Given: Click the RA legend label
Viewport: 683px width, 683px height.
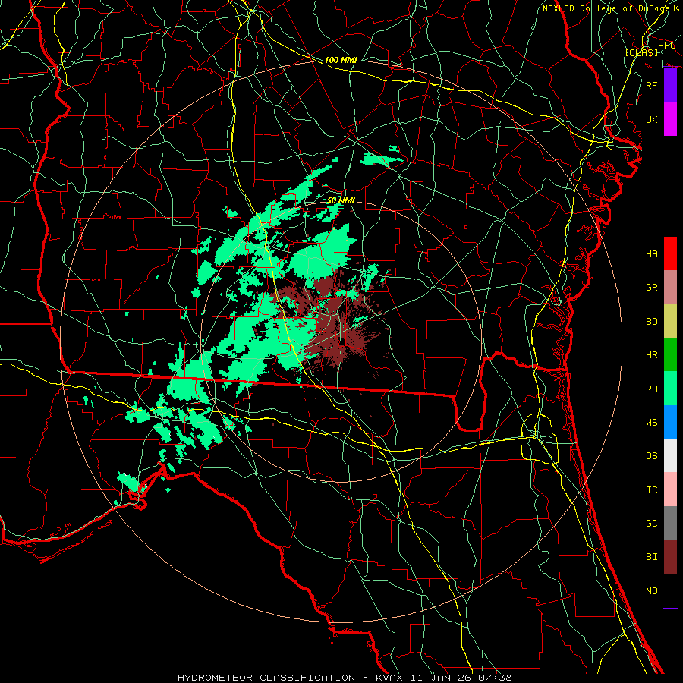Looking at the screenshot, I should coord(652,389).
